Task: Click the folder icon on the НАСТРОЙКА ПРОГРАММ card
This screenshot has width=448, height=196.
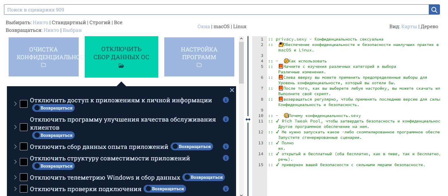Action: (199, 65)
